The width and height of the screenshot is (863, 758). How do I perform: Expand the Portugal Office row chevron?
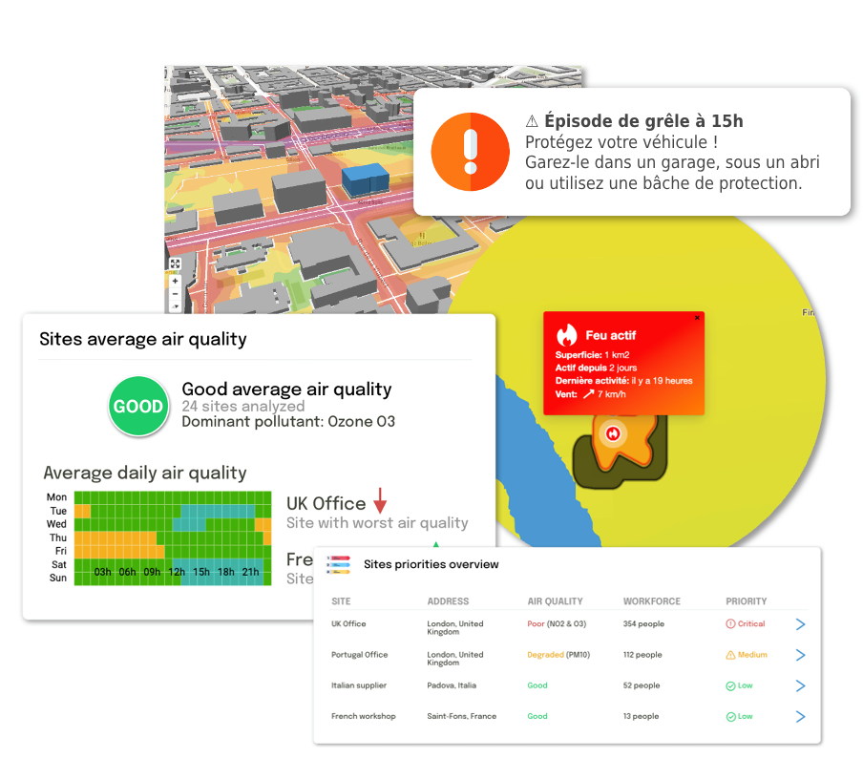pyautogui.click(x=800, y=655)
